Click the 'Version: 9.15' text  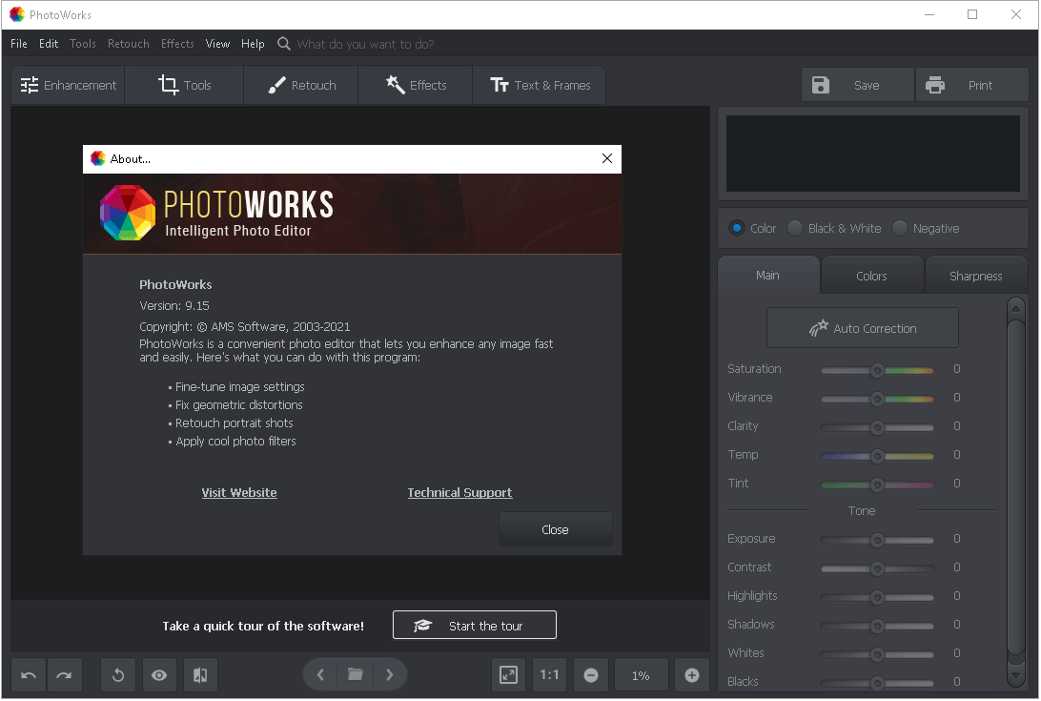coord(173,305)
